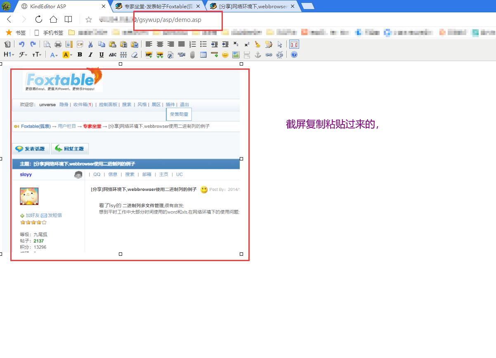Open the highlight background color picker
The width and height of the screenshot is (496, 358).
pos(67,54)
